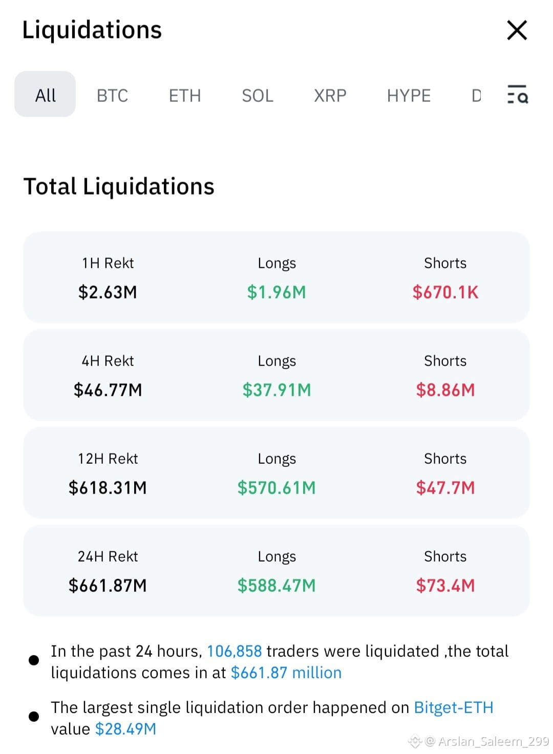553x754 pixels.
Task: Open the coin search list icon
Action: (517, 95)
